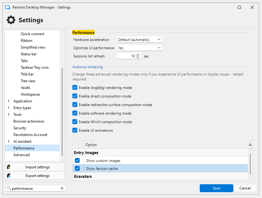Decrease Sessions list refresh value

click(x=138, y=57)
